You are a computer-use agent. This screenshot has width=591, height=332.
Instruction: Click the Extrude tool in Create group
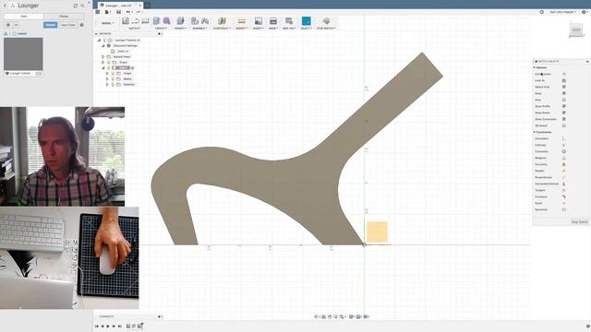click(x=156, y=21)
